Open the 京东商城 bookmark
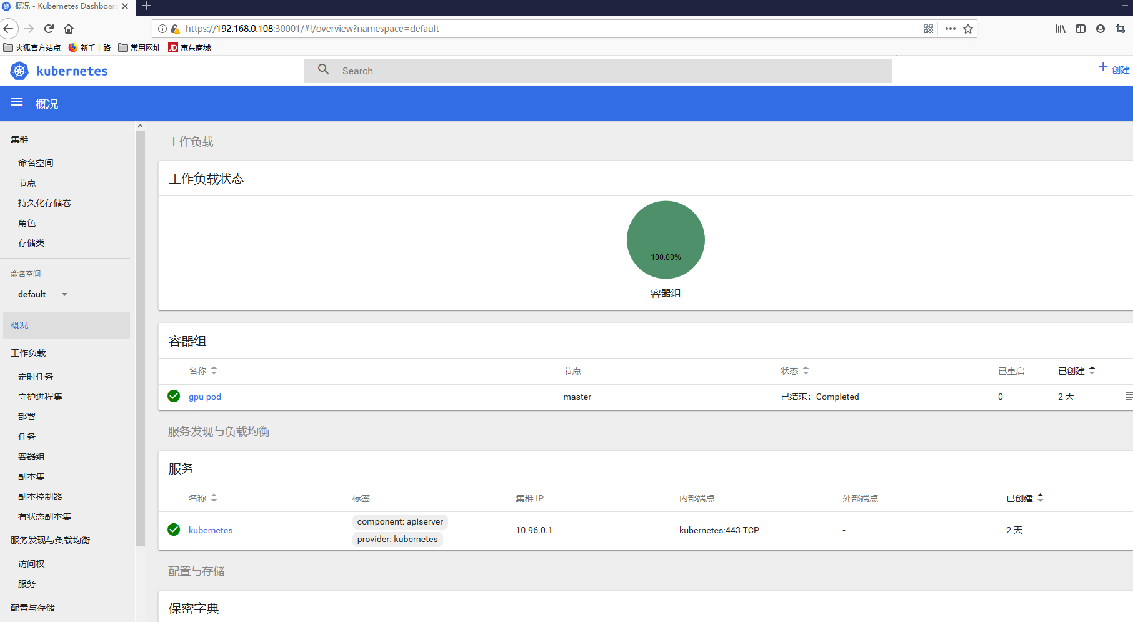The width and height of the screenshot is (1133, 622). [x=189, y=47]
